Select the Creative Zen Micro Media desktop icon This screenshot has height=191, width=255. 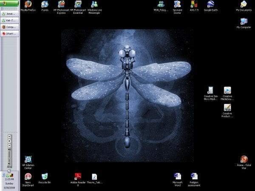pos(211,93)
